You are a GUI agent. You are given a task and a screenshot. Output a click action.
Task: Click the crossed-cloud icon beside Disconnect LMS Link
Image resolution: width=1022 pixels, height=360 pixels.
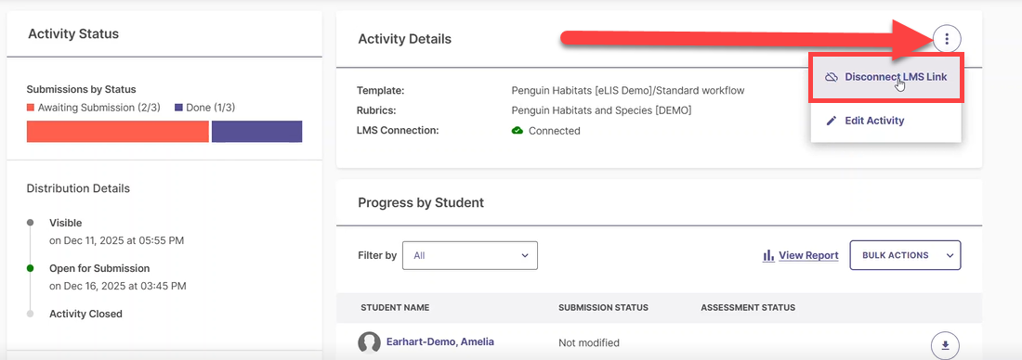pos(831,77)
